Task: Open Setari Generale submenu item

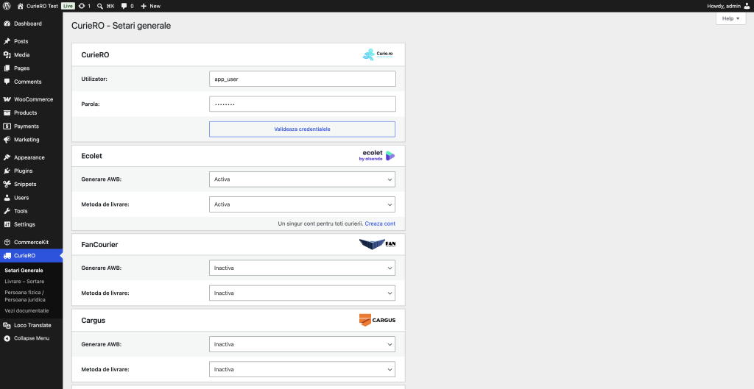Action: coord(24,271)
